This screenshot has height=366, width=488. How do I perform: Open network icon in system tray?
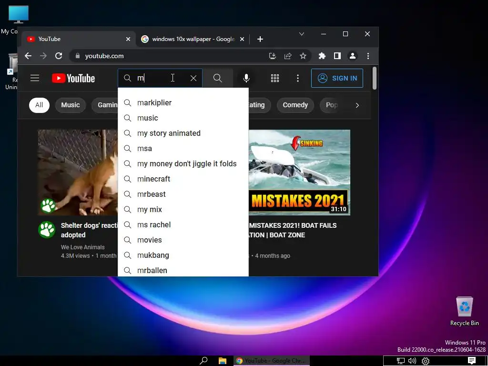click(400, 361)
